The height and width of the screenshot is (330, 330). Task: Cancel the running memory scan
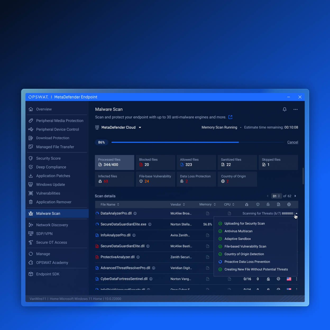click(x=292, y=142)
